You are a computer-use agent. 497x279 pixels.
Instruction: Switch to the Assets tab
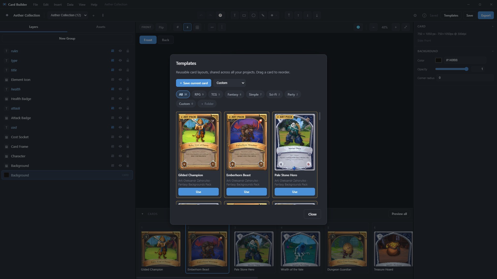[101, 27]
